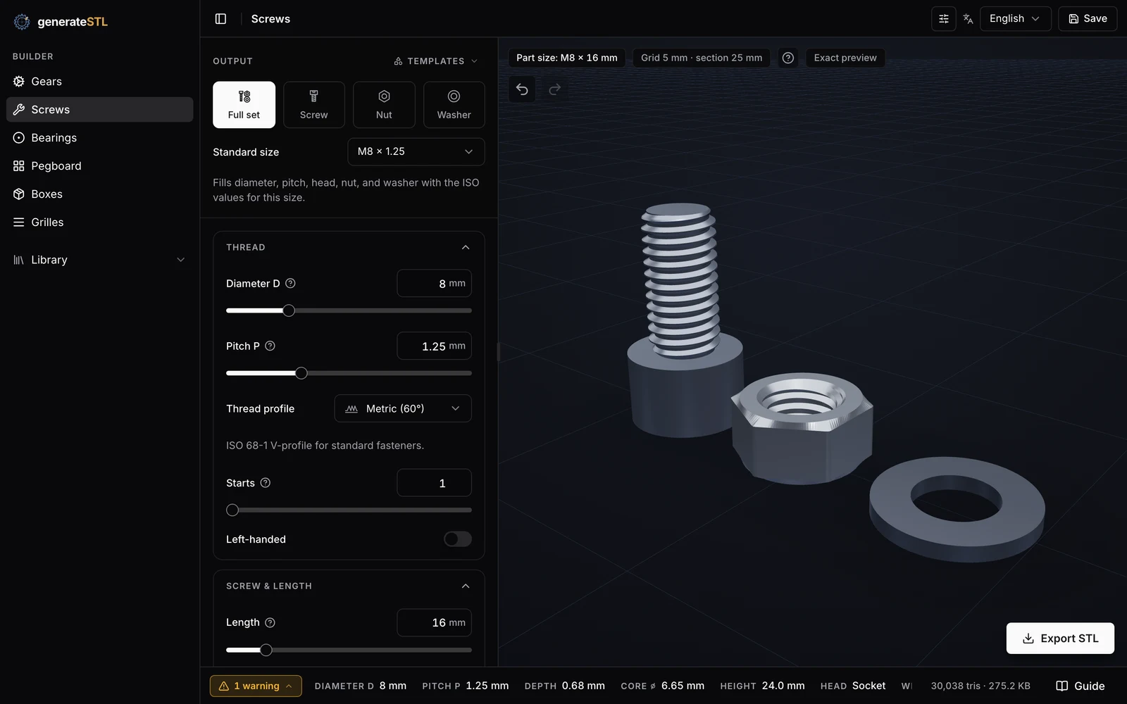Toggle the Exact preview mode
The width and height of the screenshot is (1127, 704).
pyautogui.click(x=845, y=58)
